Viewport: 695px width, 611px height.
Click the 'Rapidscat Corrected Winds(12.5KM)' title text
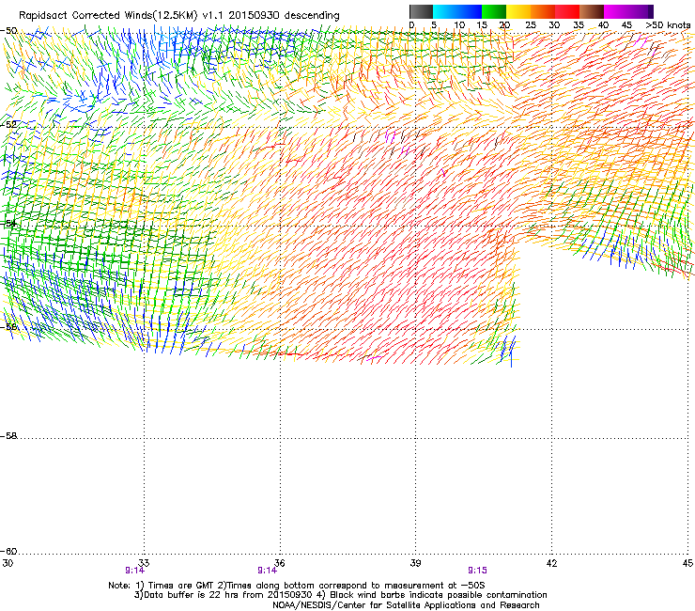coord(108,16)
